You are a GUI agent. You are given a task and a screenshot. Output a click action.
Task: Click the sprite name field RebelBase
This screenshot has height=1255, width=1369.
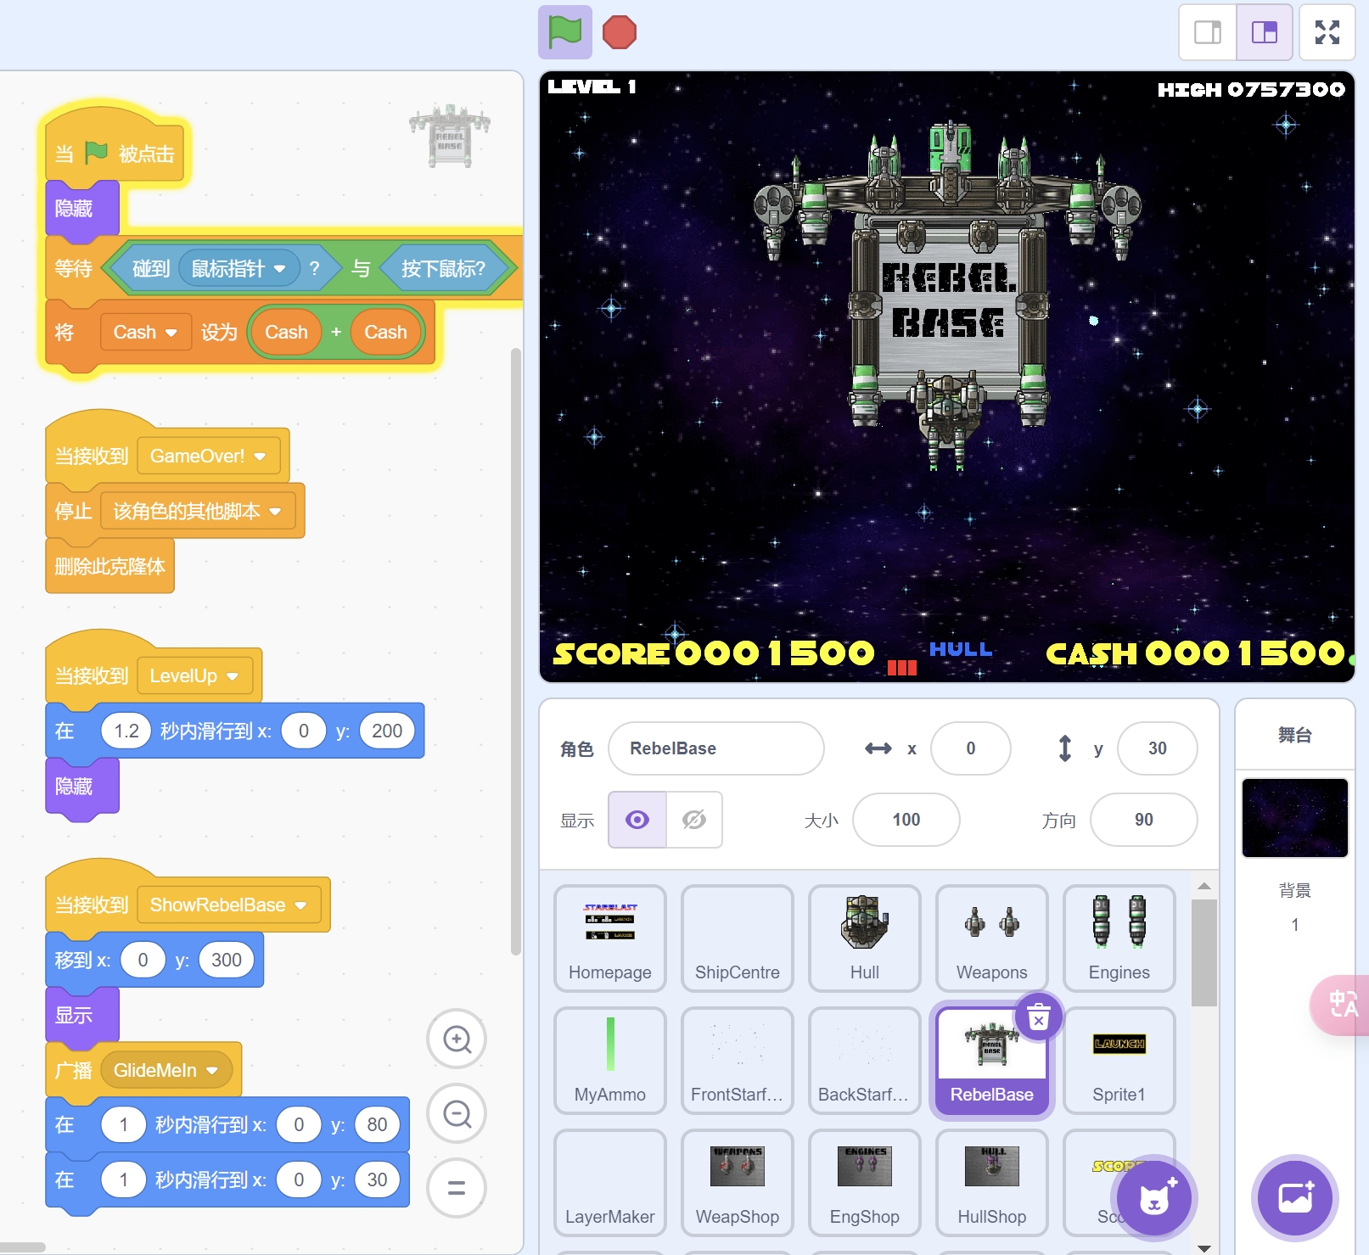715,748
